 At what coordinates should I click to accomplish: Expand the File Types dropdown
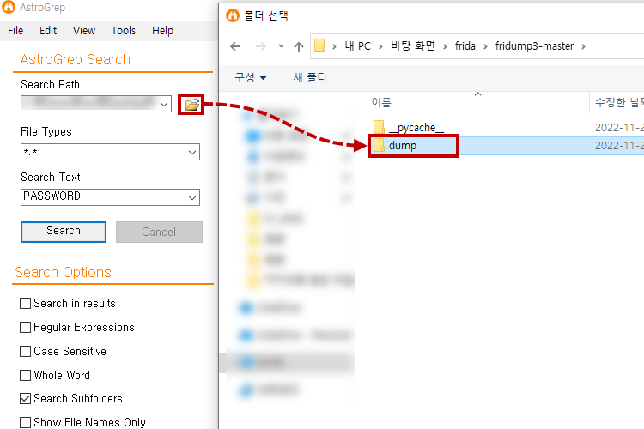coord(192,153)
